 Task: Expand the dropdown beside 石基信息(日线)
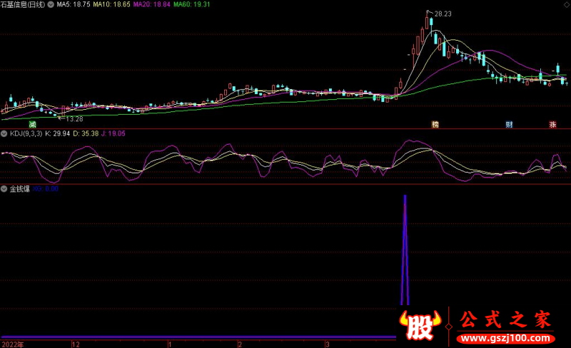click(x=51, y=4)
